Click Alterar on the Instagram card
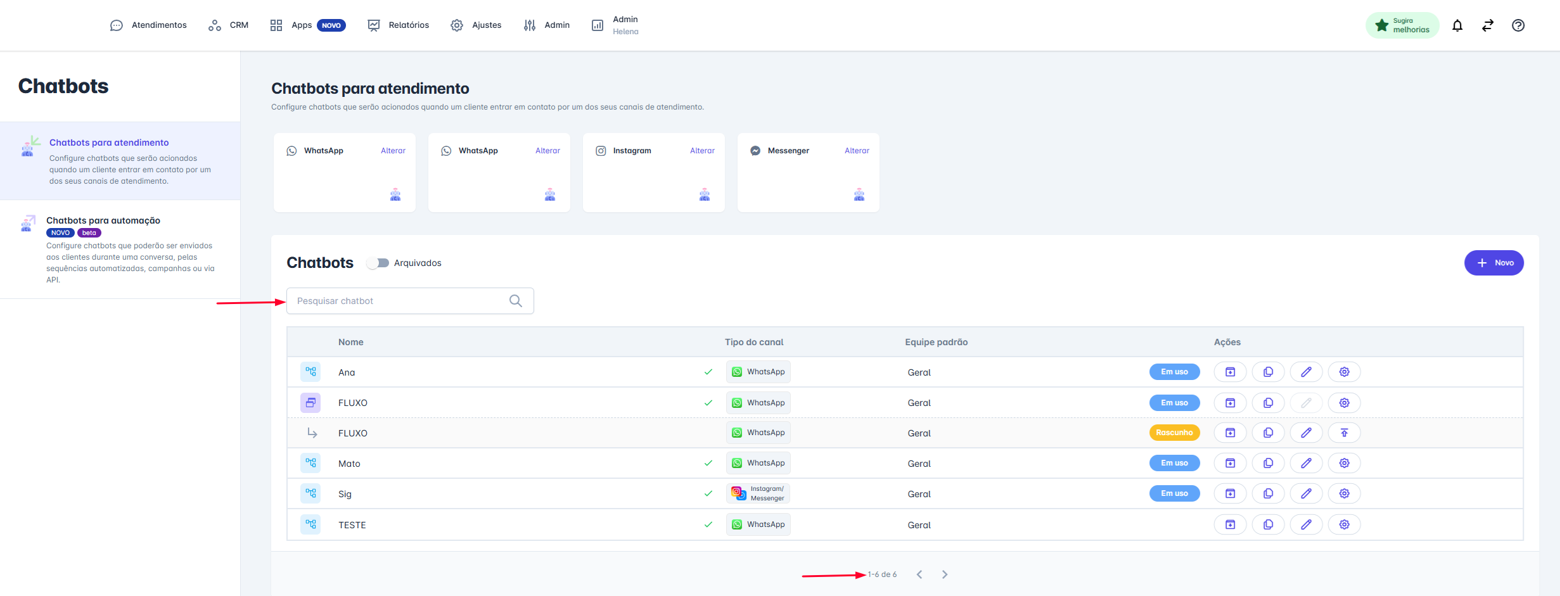Screen dimensions: 1560x596 click(x=702, y=151)
